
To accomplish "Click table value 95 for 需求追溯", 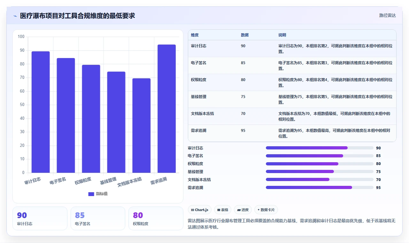I will [243, 131].
